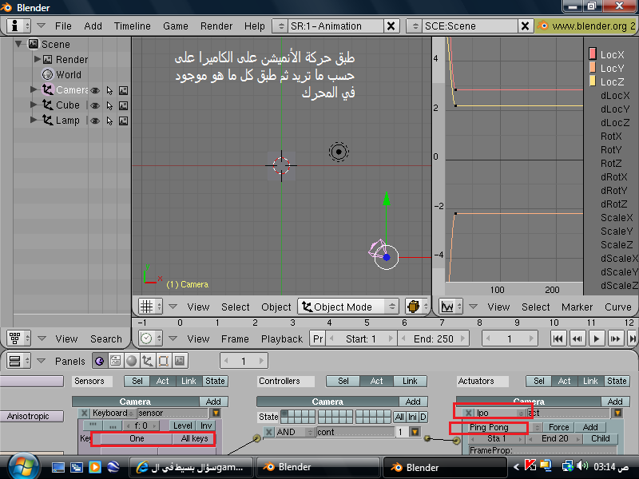Hide the Lamp with its eye icon
Image resolution: width=639 pixels, height=479 pixels.
click(95, 121)
